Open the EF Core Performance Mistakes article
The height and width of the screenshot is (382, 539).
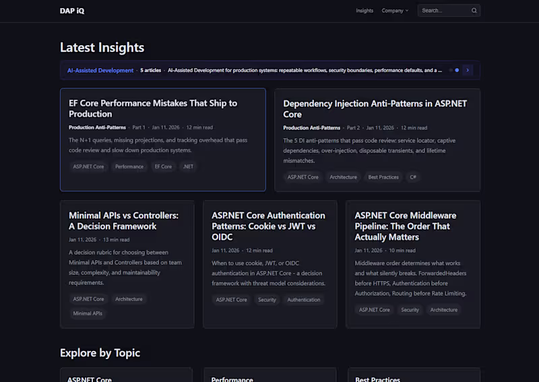click(153, 108)
